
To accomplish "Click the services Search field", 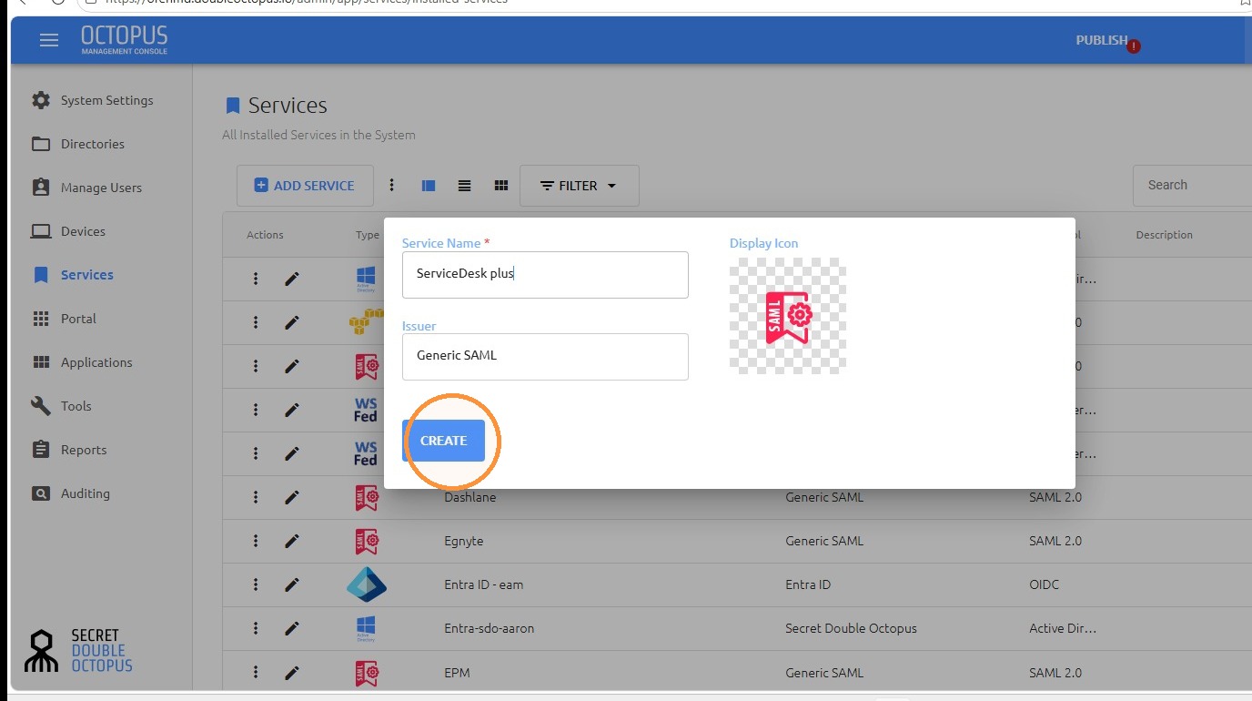I will (1192, 185).
